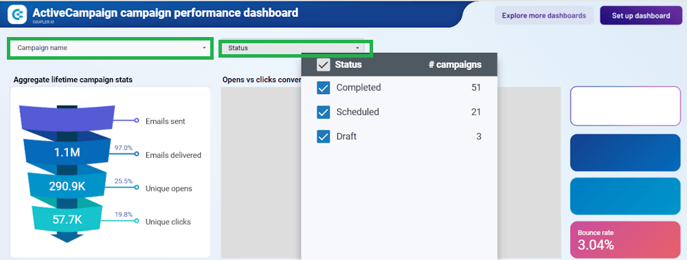This screenshot has height=260, width=687.
Task: Sort by the # campaigns column header
Action: 455,64
